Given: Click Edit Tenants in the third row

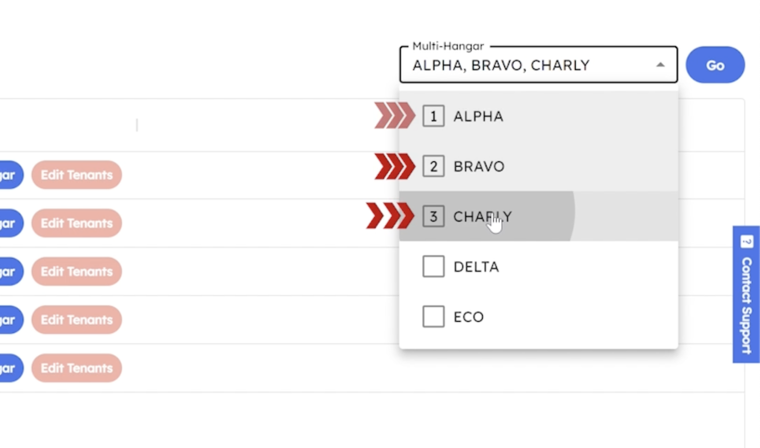Looking at the screenshot, I should 77,271.
